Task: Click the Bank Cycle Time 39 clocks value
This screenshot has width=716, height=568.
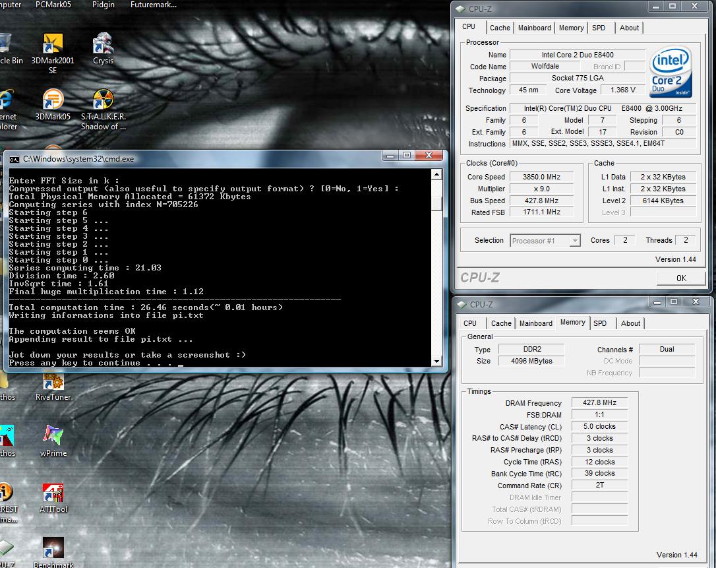Action: [x=599, y=474]
